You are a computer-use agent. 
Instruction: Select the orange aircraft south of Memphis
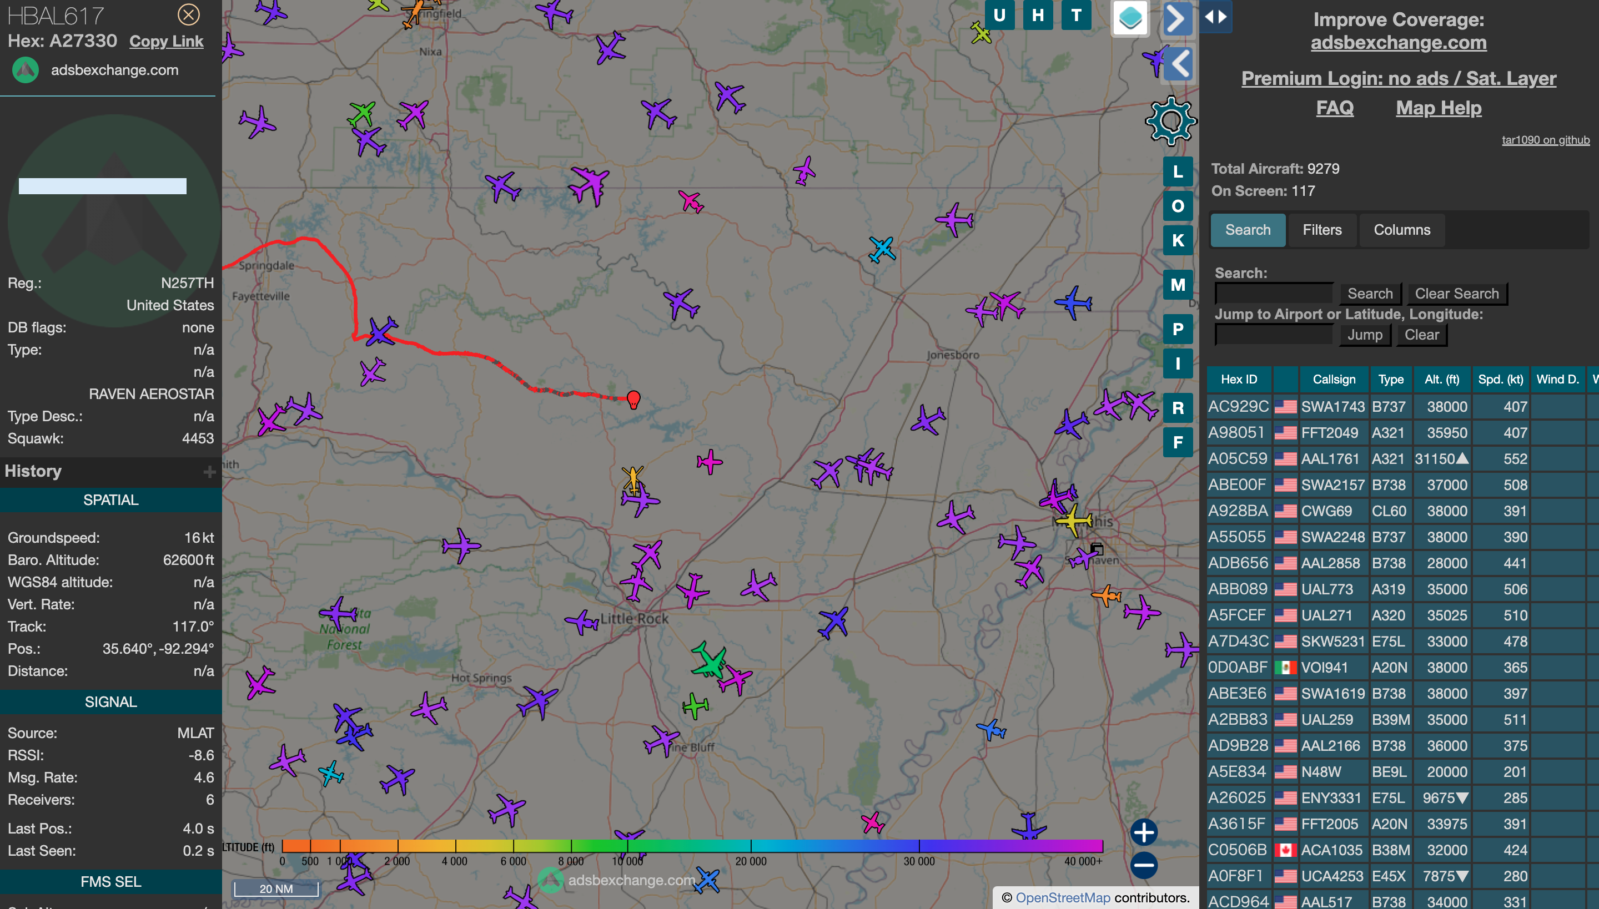click(x=1106, y=595)
